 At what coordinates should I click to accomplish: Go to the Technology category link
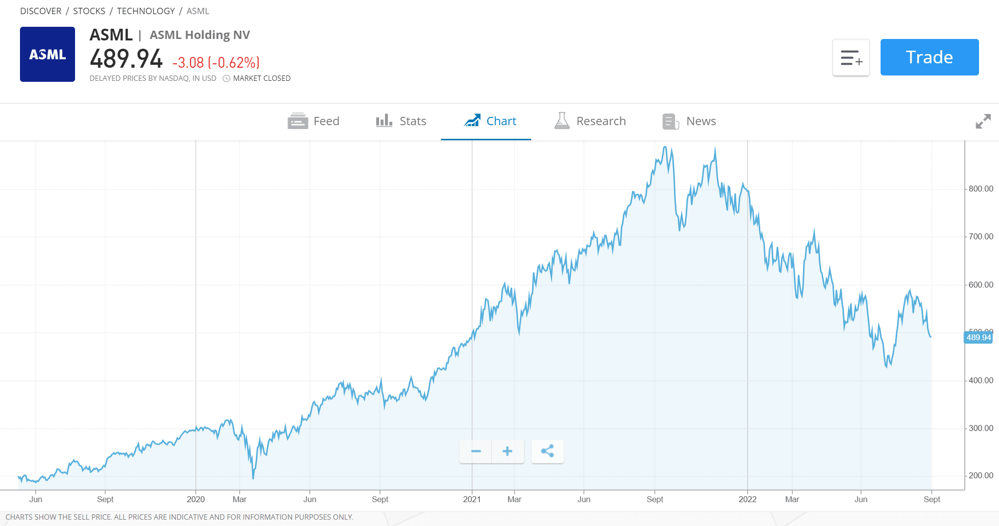[146, 11]
